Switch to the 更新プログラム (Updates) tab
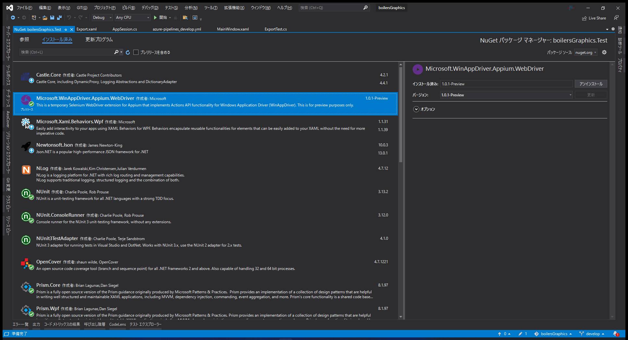 tap(99, 40)
